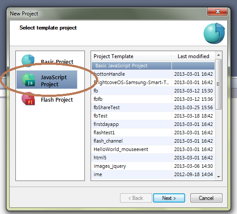Select the firstdayapp template
237x214 pixels.
(153, 124)
